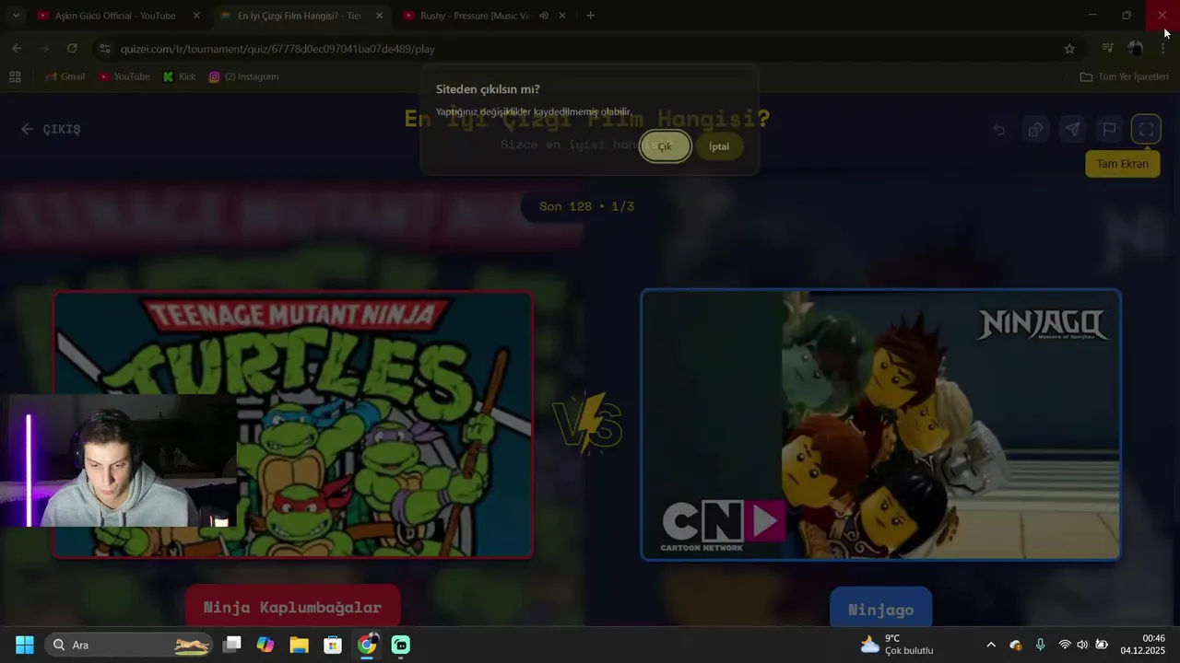Image resolution: width=1180 pixels, height=663 pixels.
Task: Open the Chrome profile avatar
Action: 1136,49
